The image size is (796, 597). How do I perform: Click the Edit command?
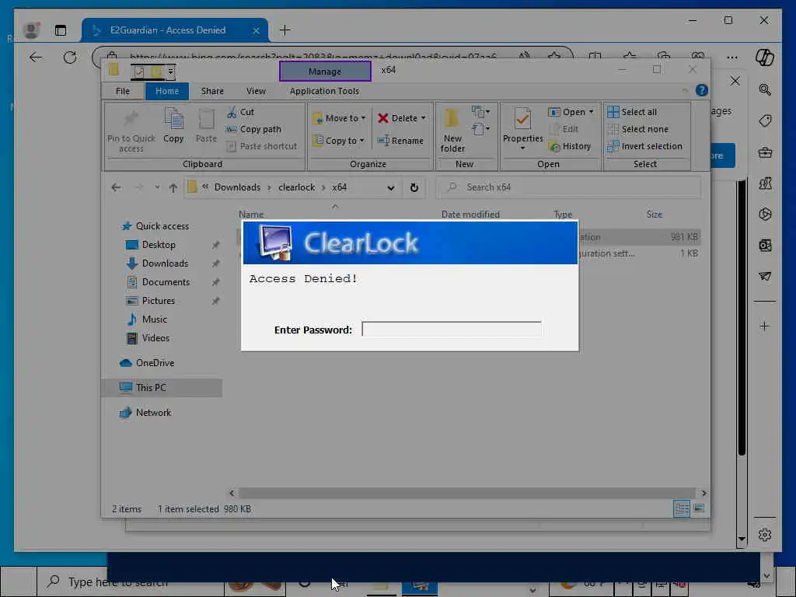(564, 130)
